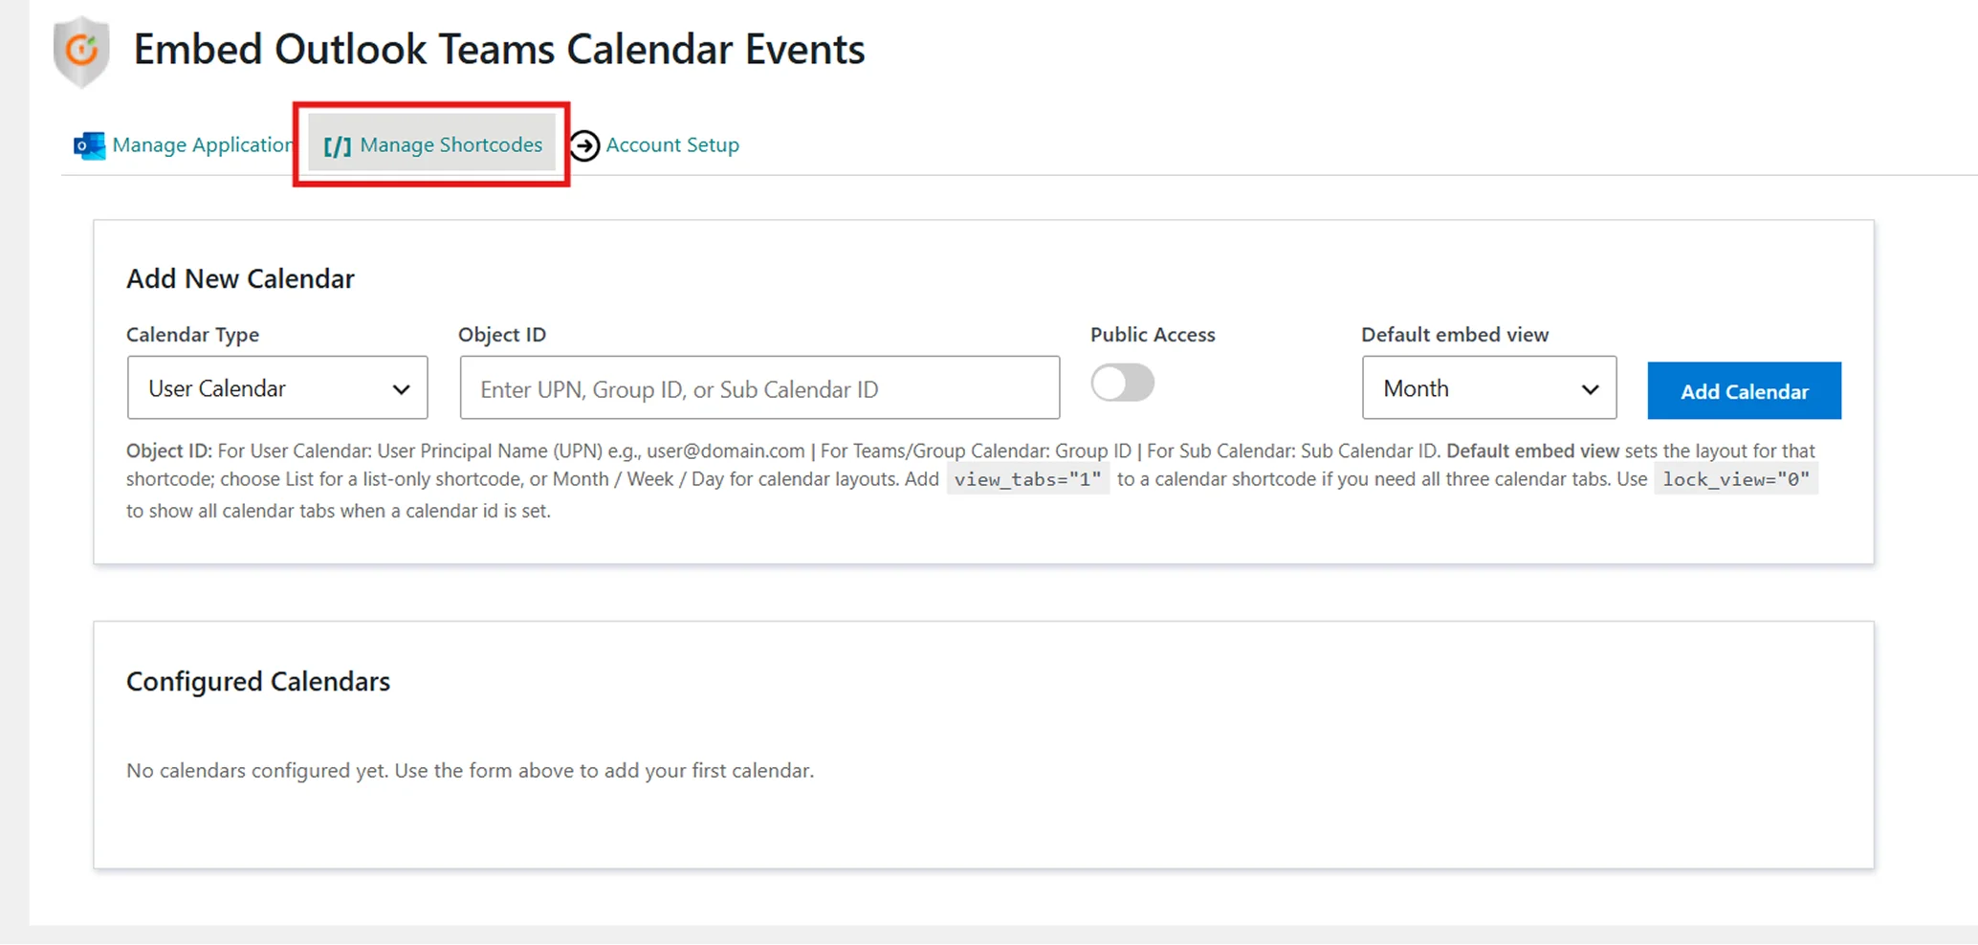Viewport: 1978px width, 945px height.
Task: Open the Default embed view dropdown
Action: (x=1489, y=388)
